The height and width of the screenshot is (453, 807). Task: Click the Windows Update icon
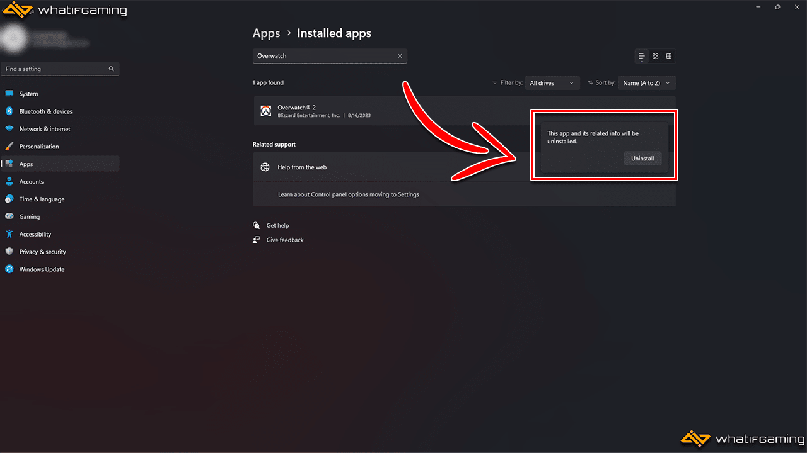[x=9, y=269]
